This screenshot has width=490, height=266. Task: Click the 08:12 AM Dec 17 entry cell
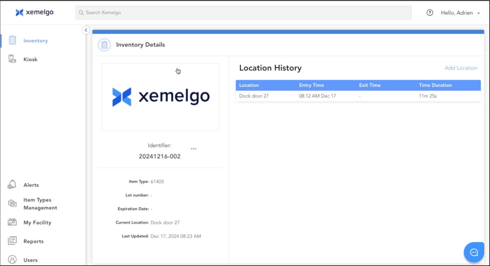(317, 96)
